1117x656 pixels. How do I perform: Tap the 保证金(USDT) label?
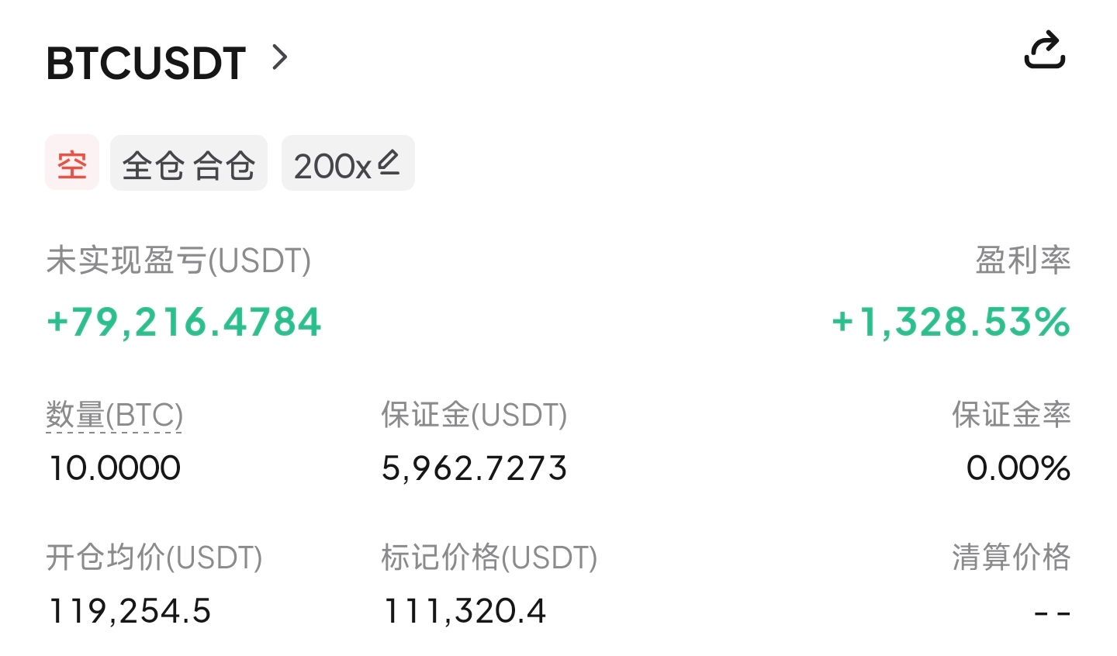click(x=474, y=416)
